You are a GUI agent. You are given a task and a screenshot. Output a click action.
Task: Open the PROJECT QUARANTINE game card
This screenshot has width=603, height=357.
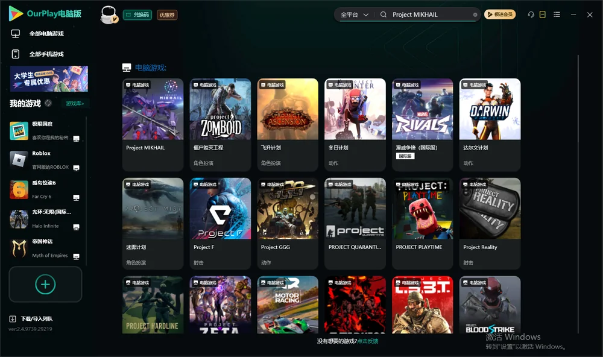tap(355, 224)
